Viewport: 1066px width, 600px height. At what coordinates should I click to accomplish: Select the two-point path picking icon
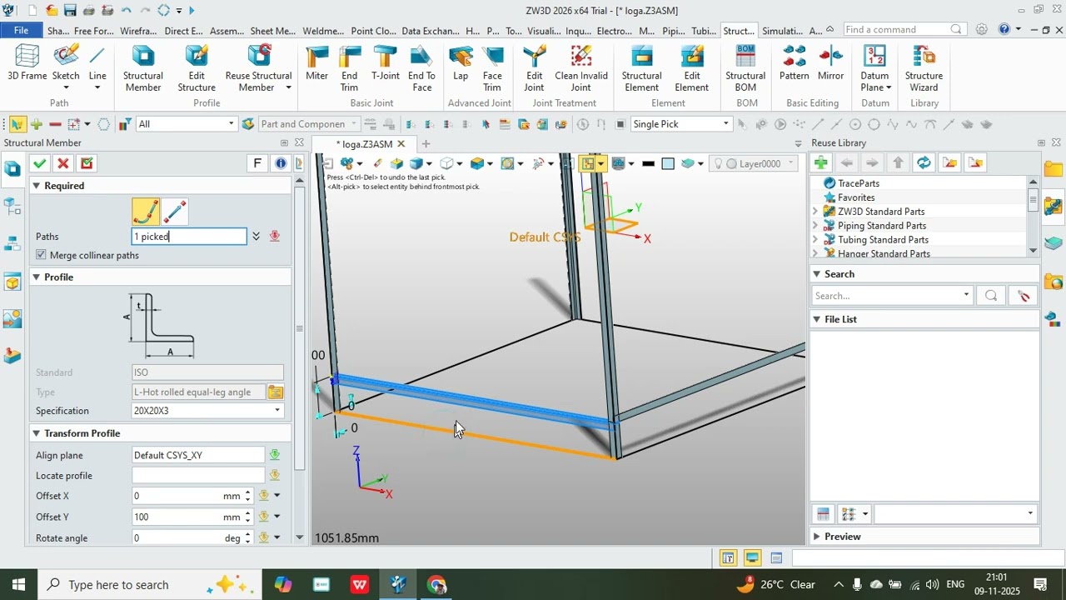(x=174, y=212)
